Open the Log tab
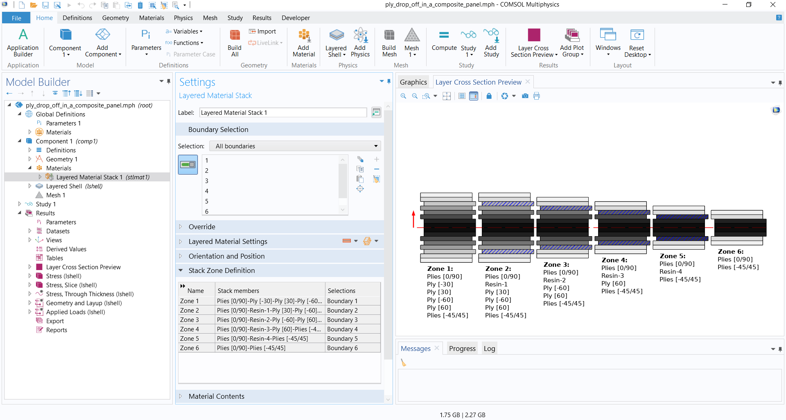The height and width of the screenshot is (420, 786). tap(489, 349)
